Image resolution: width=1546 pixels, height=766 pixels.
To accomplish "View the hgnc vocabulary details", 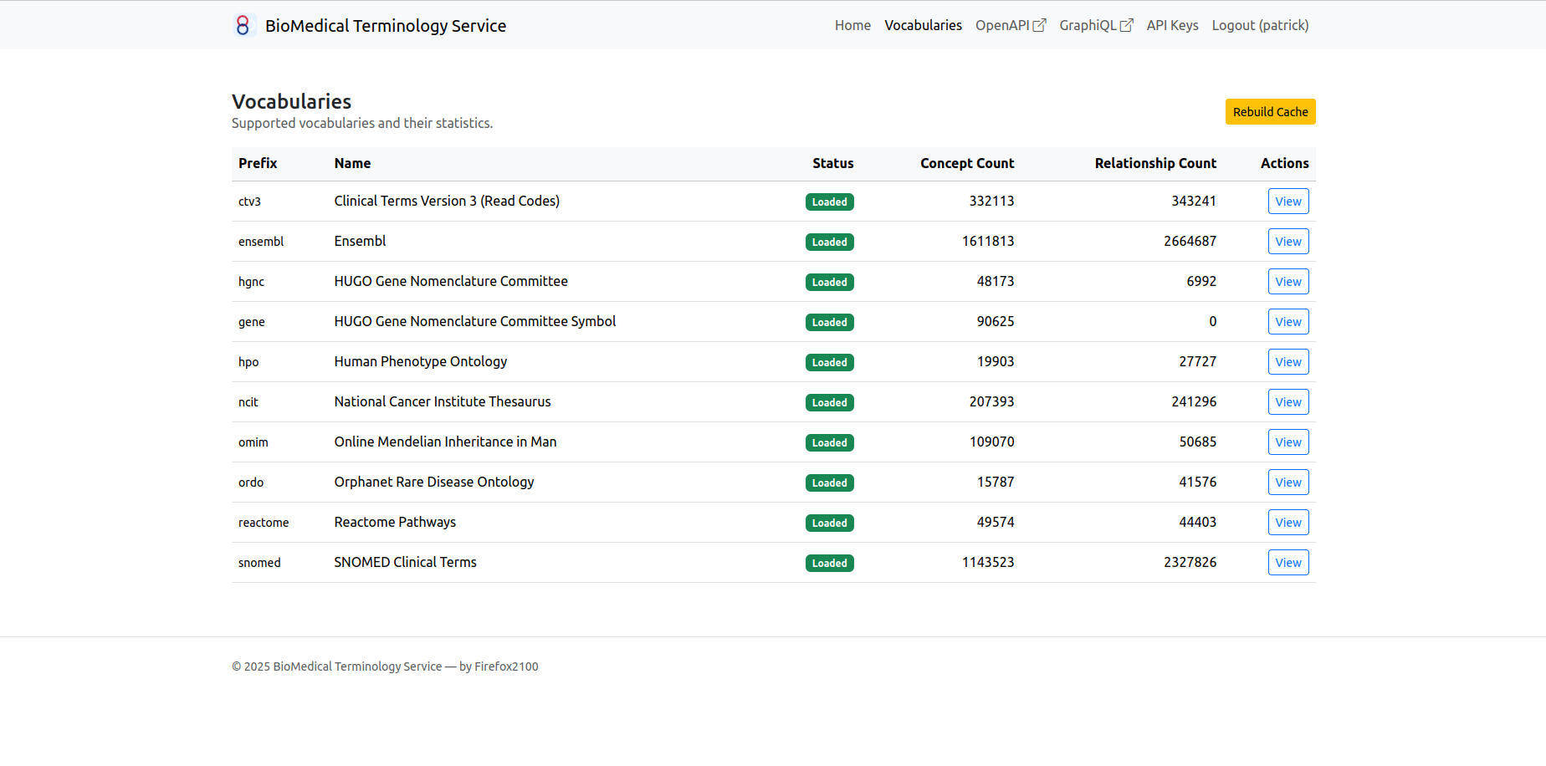I will (1287, 282).
